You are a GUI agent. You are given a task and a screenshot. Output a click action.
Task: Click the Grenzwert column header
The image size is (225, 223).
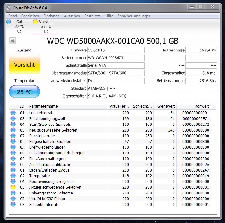point(165,106)
